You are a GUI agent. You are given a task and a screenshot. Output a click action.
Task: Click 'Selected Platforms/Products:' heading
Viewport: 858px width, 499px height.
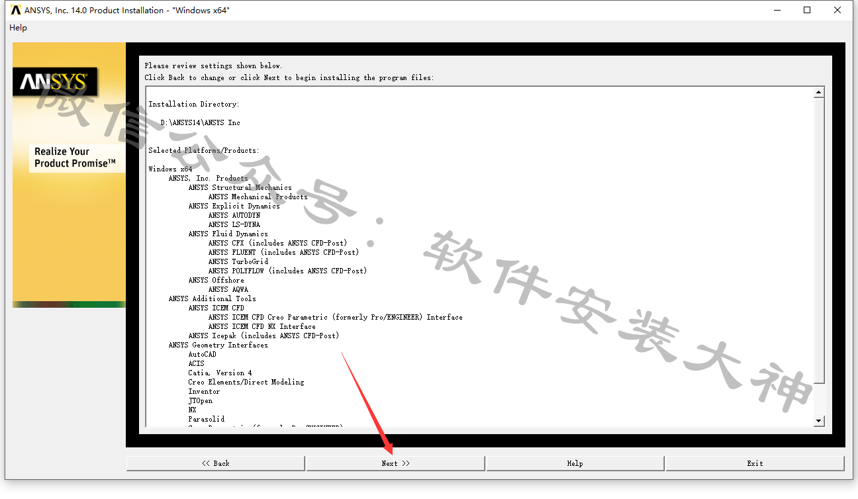[204, 150]
